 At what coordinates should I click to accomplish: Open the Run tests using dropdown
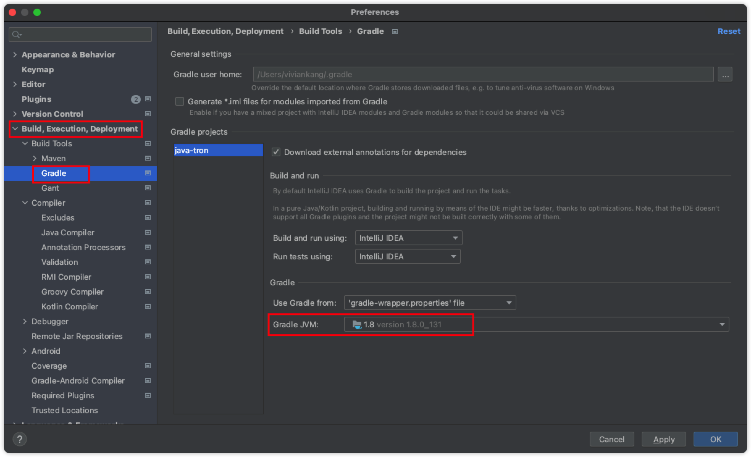(407, 257)
